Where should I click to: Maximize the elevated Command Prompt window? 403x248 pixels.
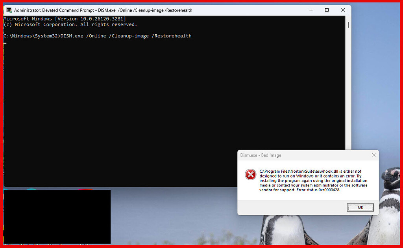pyautogui.click(x=327, y=10)
